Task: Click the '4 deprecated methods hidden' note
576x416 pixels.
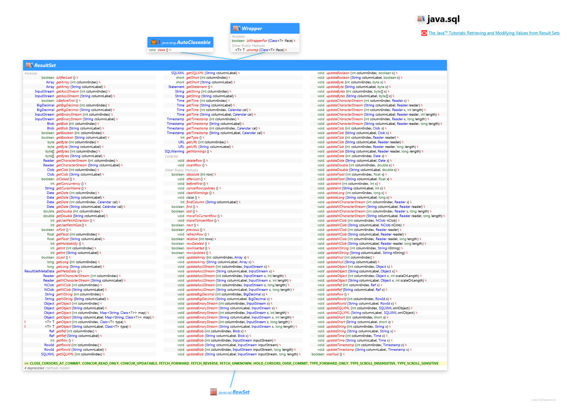Action: click(x=47, y=368)
